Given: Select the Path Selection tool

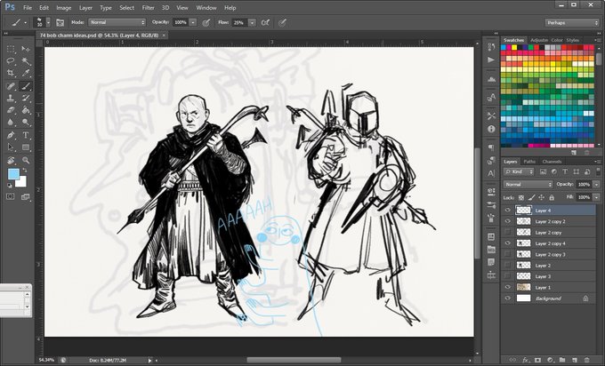Looking at the screenshot, I should (x=11, y=147).
